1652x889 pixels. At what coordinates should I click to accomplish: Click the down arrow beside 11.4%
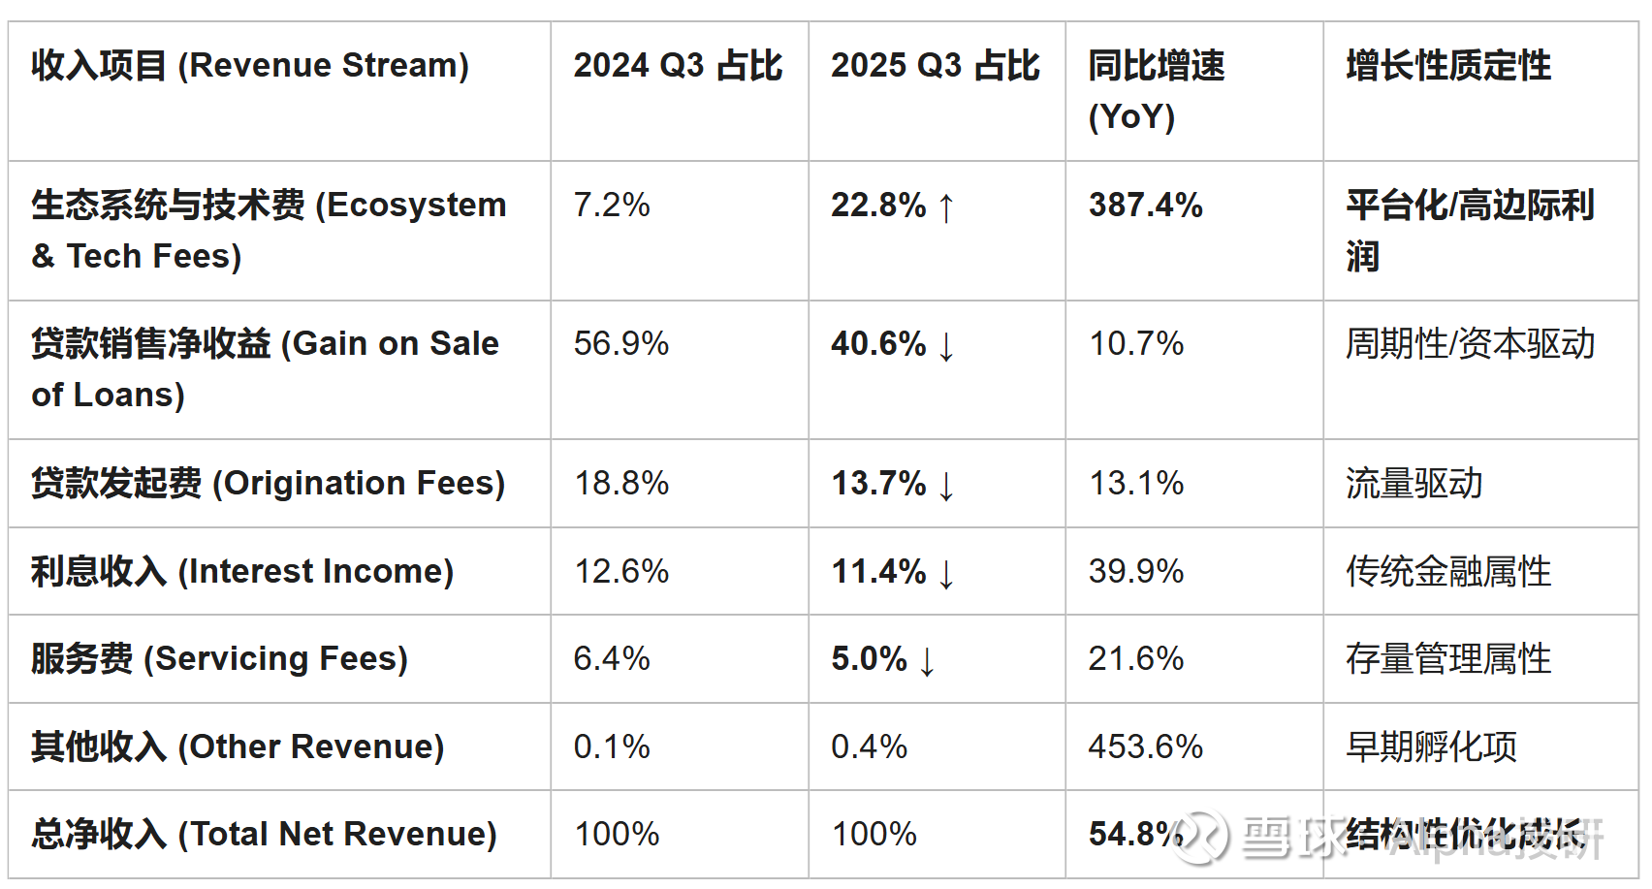tap(947, 573)
